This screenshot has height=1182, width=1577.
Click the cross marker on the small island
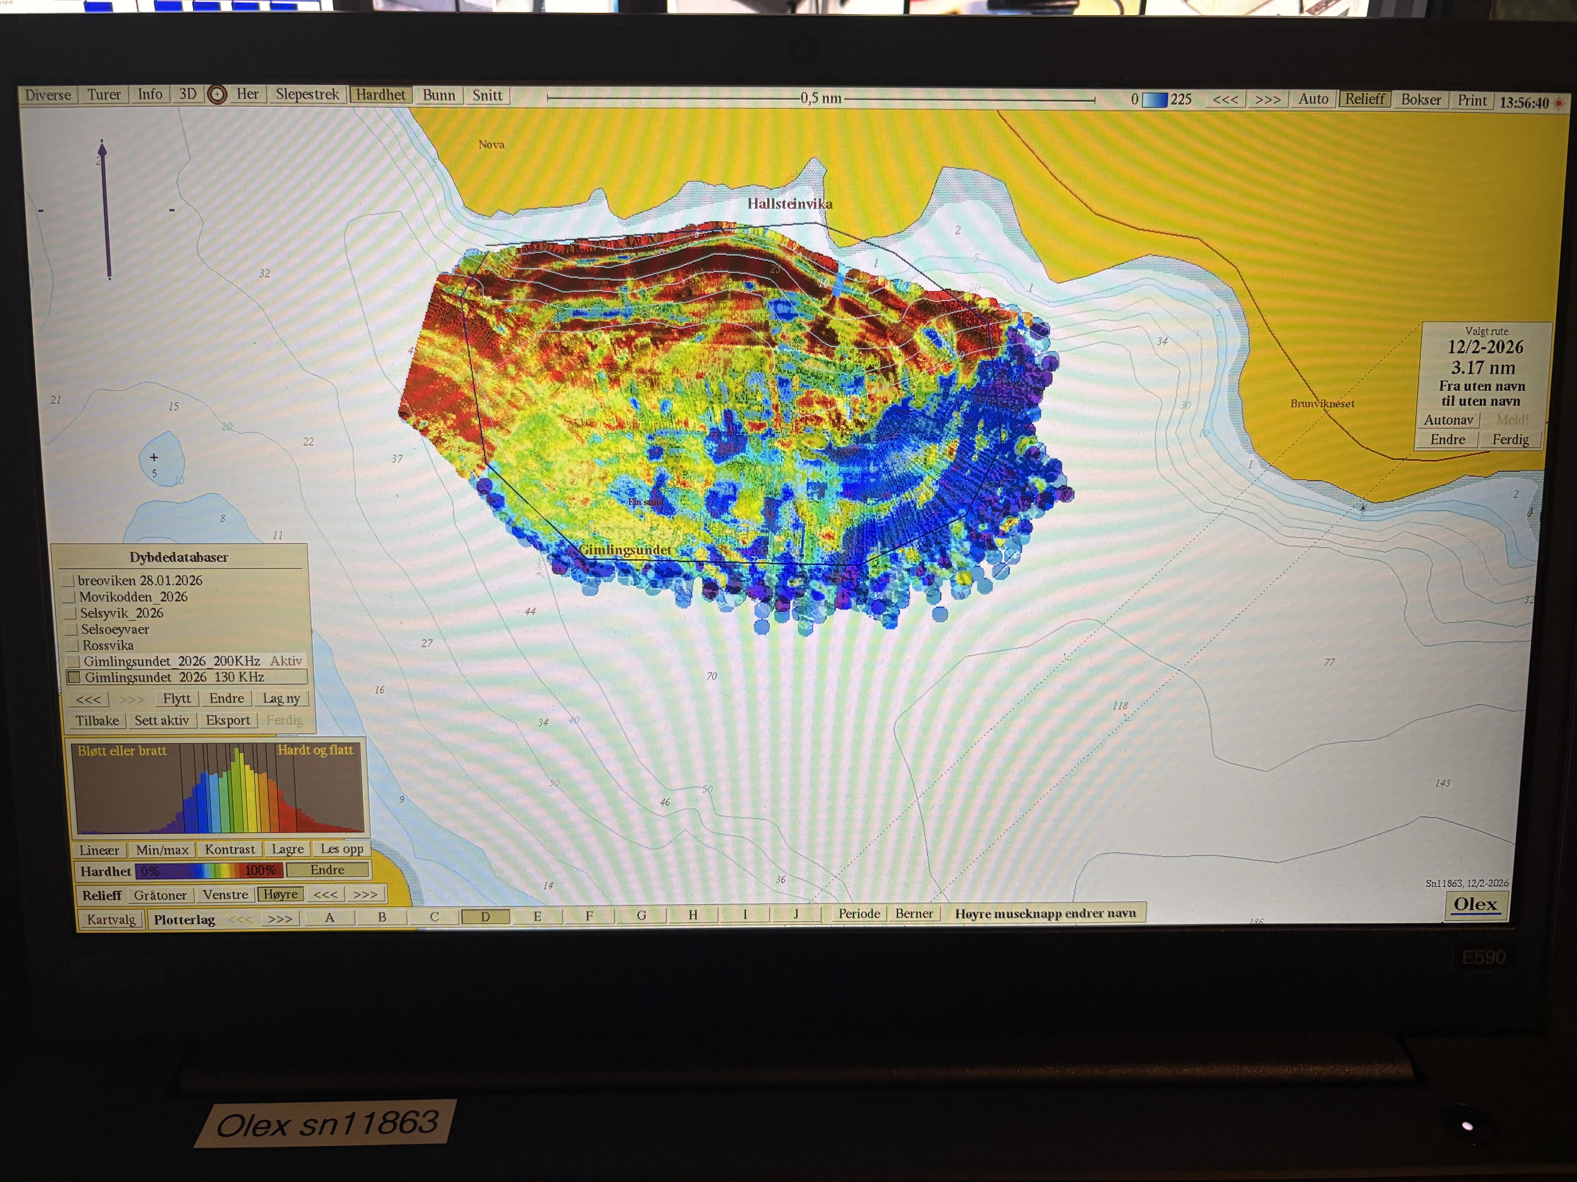click(x=154, y=457)
